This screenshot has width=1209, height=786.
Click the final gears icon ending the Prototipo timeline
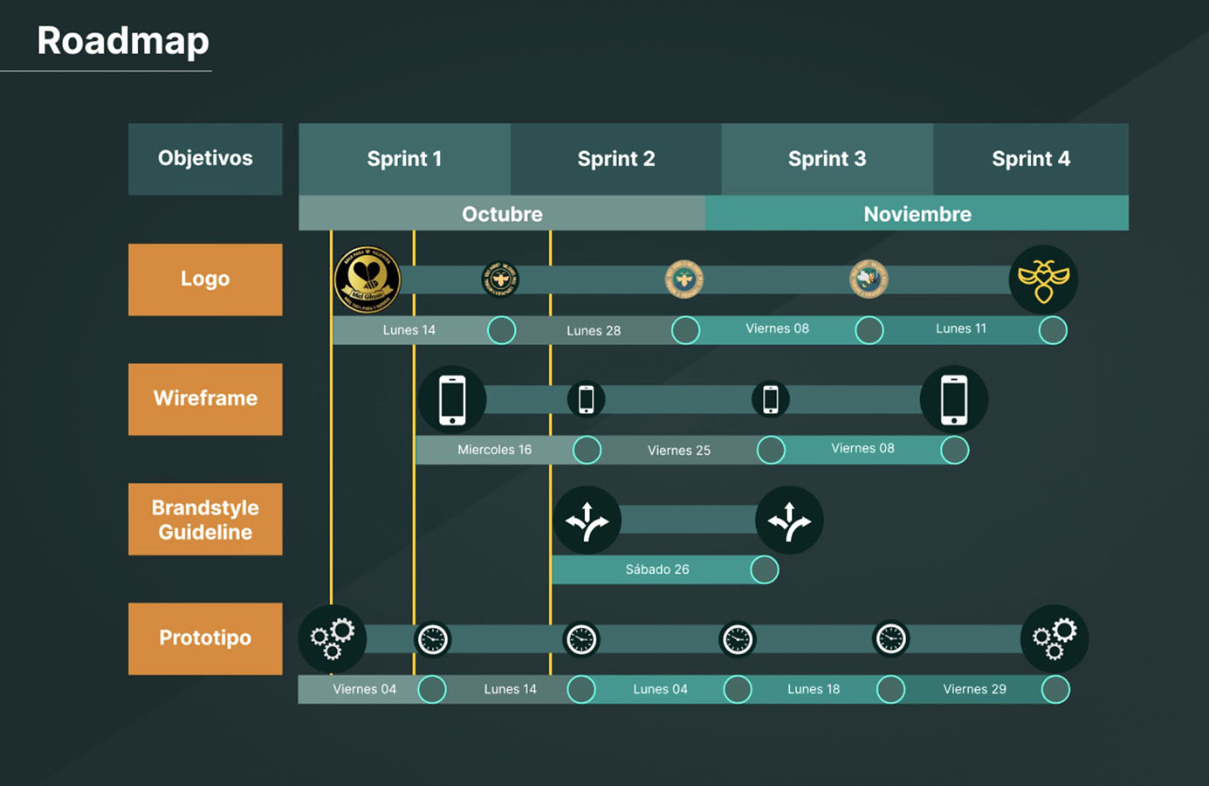(1054, 638)
